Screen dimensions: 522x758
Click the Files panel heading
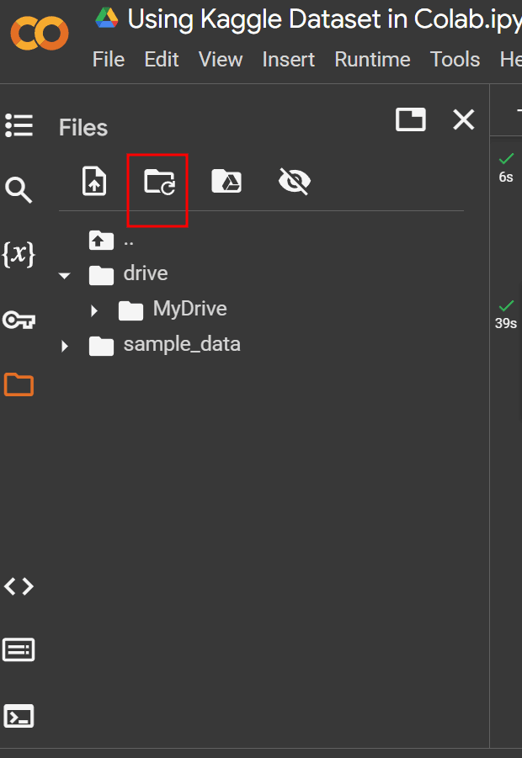pyautogui.click(x=83, y=128)
